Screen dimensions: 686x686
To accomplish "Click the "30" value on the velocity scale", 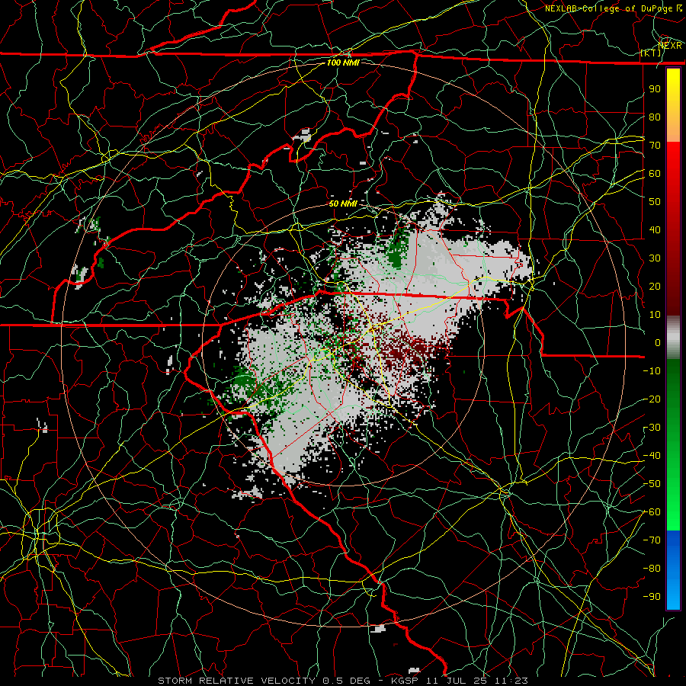I will click(655, 258).
